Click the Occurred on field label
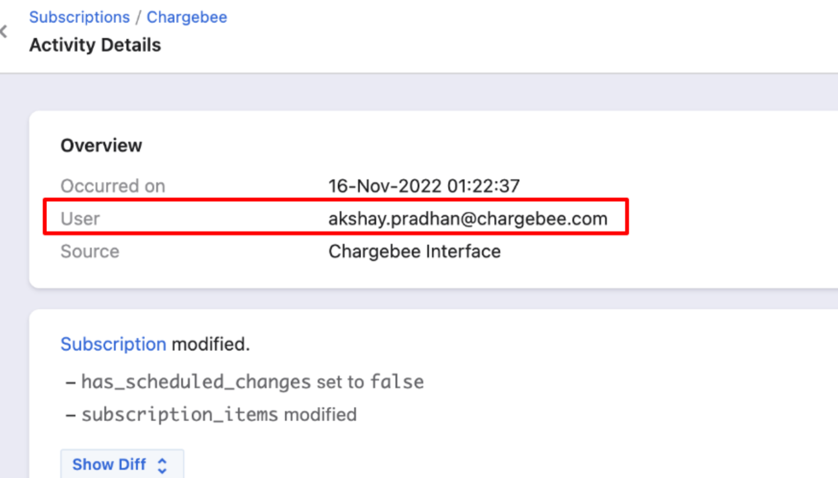838x478 pixels. click(x=113, y=186)
